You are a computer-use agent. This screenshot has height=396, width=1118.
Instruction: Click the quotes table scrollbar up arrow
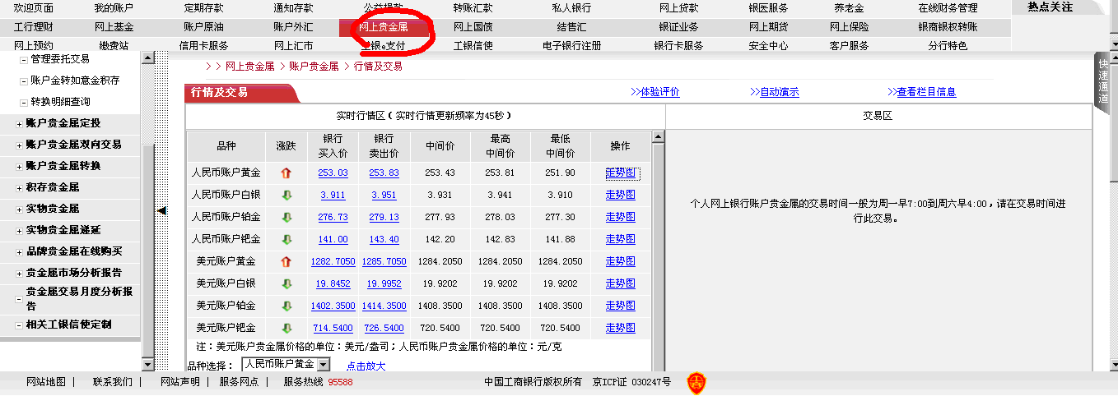click(x=658, y=138)
